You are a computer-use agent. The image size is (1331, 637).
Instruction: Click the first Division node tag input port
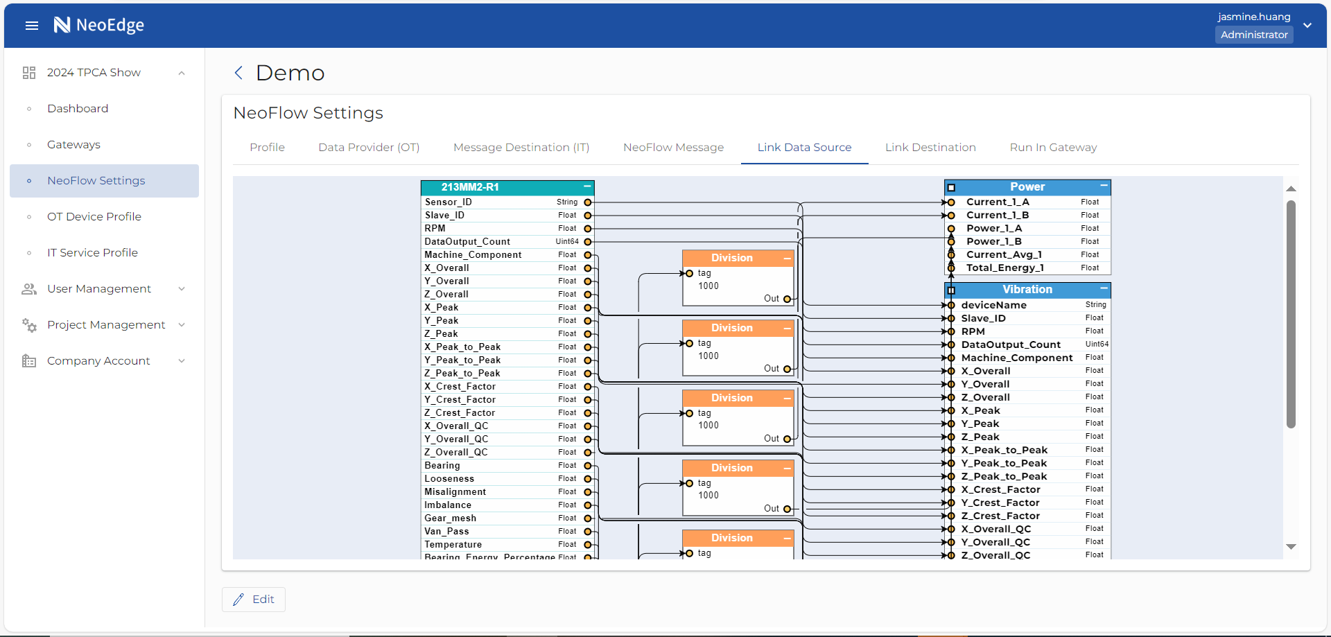tap(689, 273)
